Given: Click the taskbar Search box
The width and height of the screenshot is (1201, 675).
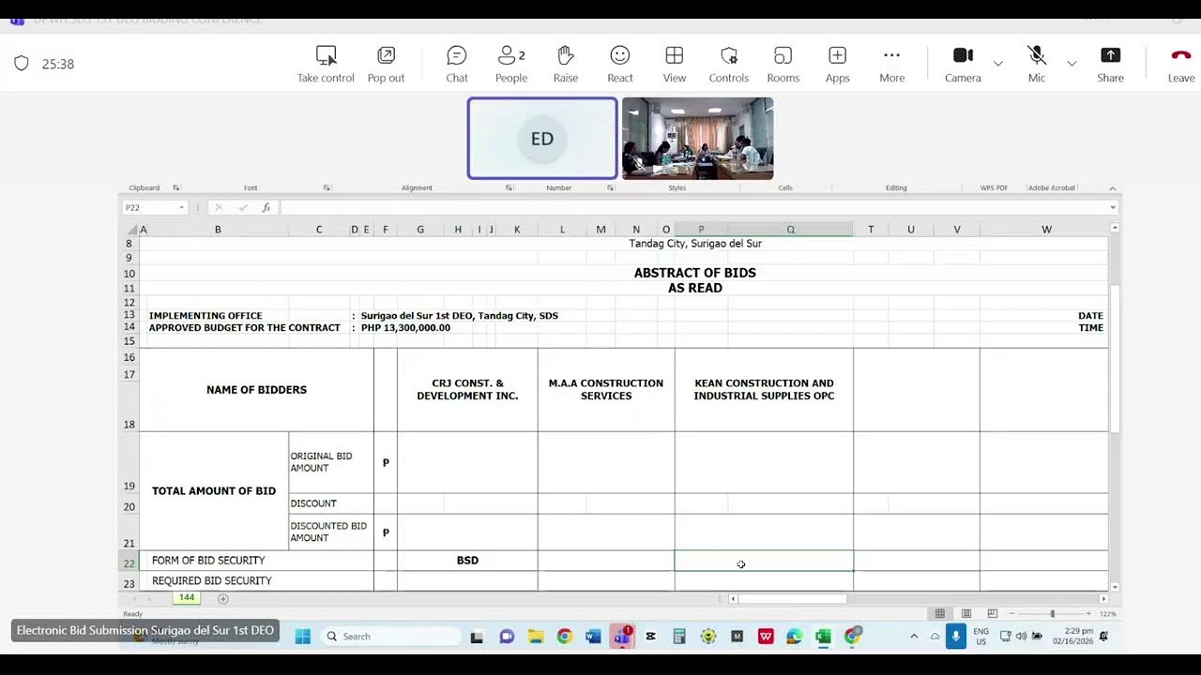Looking at the screenshot, I should click(392, 637).
